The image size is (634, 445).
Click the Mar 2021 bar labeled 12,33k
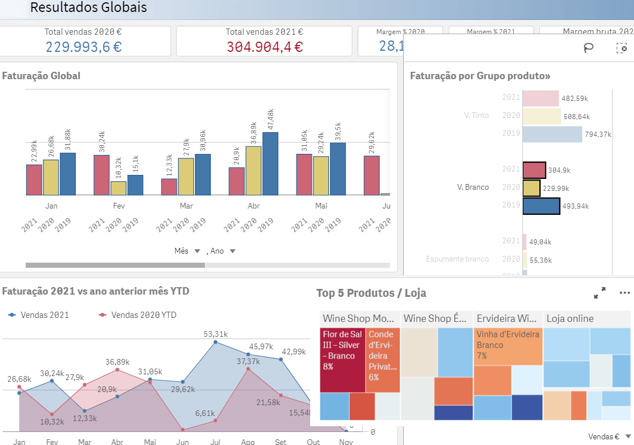click(169, 187)
